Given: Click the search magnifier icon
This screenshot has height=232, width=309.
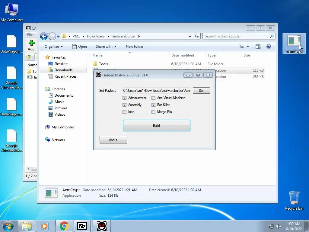Looking at the screenshot, I should pyautogui.click(x=272, y=36).
